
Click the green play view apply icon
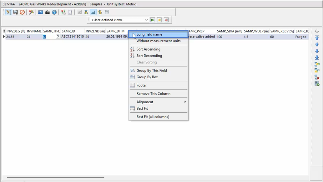pyautogui.click(x=153, y=20)
